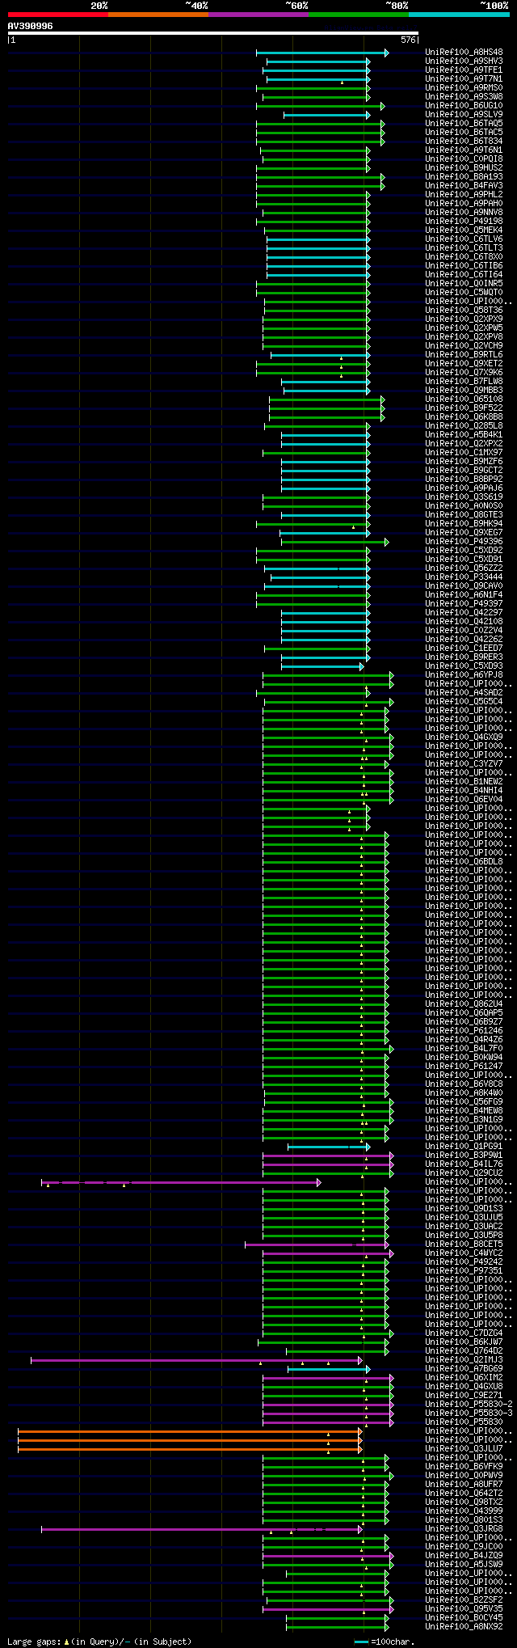Select hit UniRef100_A5B4K1
The width and height of the screenshot is (517, 1648).
(x=464, y=435)
